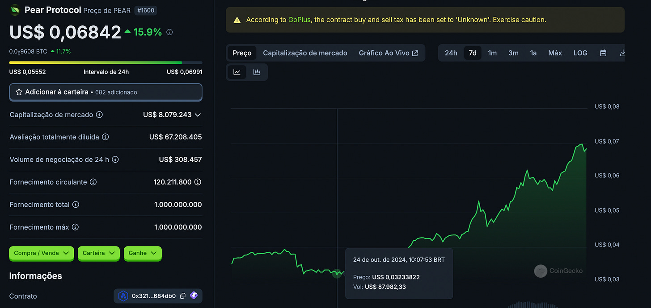The height and width of the screenshot is (308, 651).
Task: Open info icon for Fornecimento total
Action: (76, 205)
